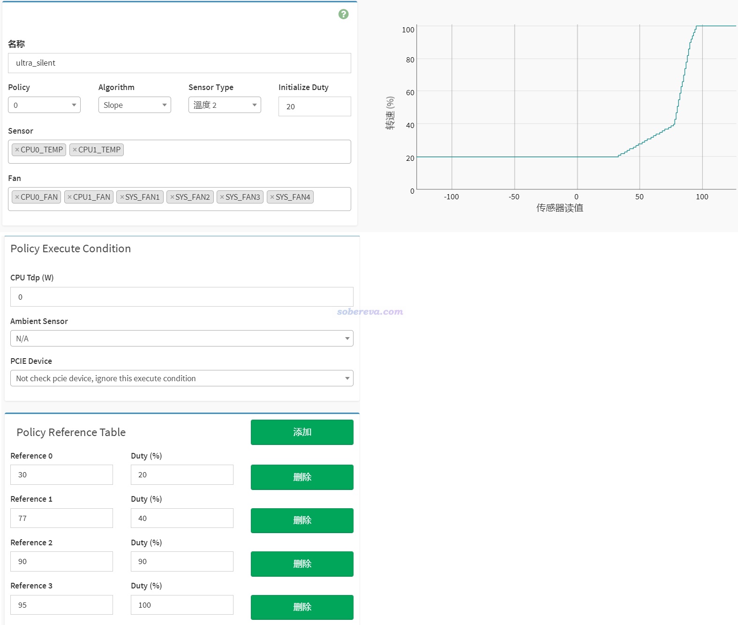738x625 pixels.
Task: Click the name field containing ultra_silent
Action: 180,63
